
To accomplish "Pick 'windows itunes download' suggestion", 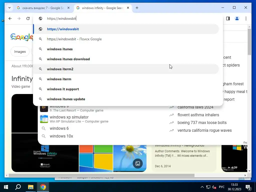I will pos(126,59).
